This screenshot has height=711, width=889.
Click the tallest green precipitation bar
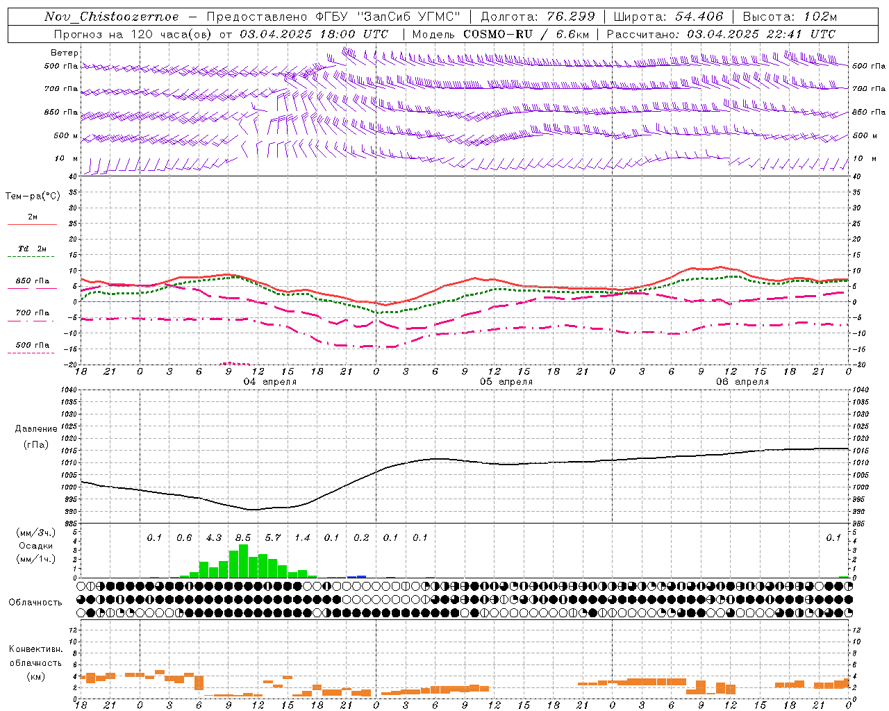(243, 561)
